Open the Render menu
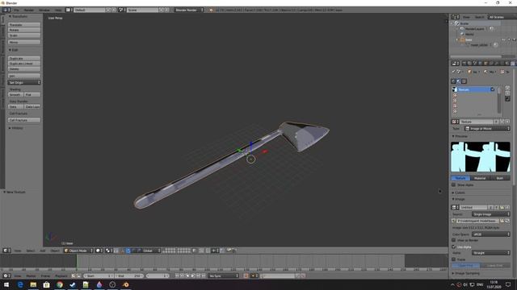The image size is (517, 290). click(x=29, y=10)
